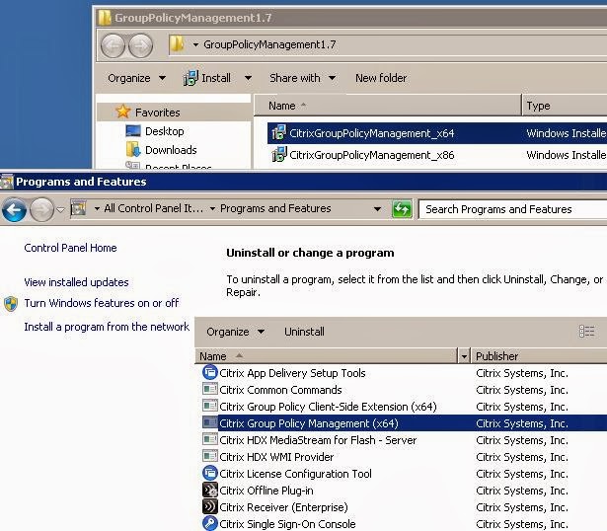Click Desktop in Favorites
Screen dimensions: 607x531
[x=165, y=131]
